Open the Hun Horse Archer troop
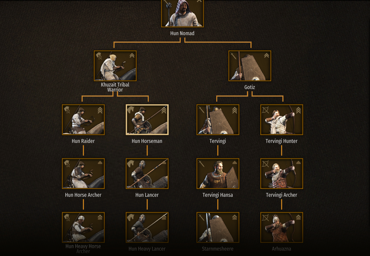The width and height of the screenshot is (370, 256). (x=83, y=174)
